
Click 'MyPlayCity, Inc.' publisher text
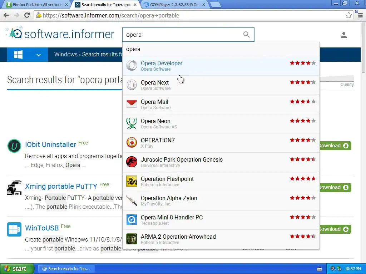click(x=156, y=204)
